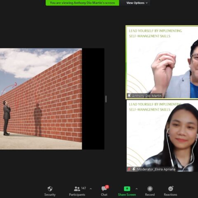This screenshot has height=198, width=198.
Task: Select Moderator Elvira Apriana's video tile
Action: [x=162, y=136]
